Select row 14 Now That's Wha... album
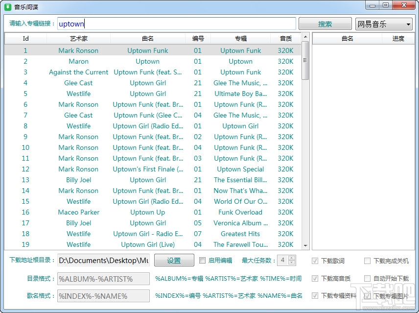The height and width of the screenshot is (313, 419). coord(240,191)
